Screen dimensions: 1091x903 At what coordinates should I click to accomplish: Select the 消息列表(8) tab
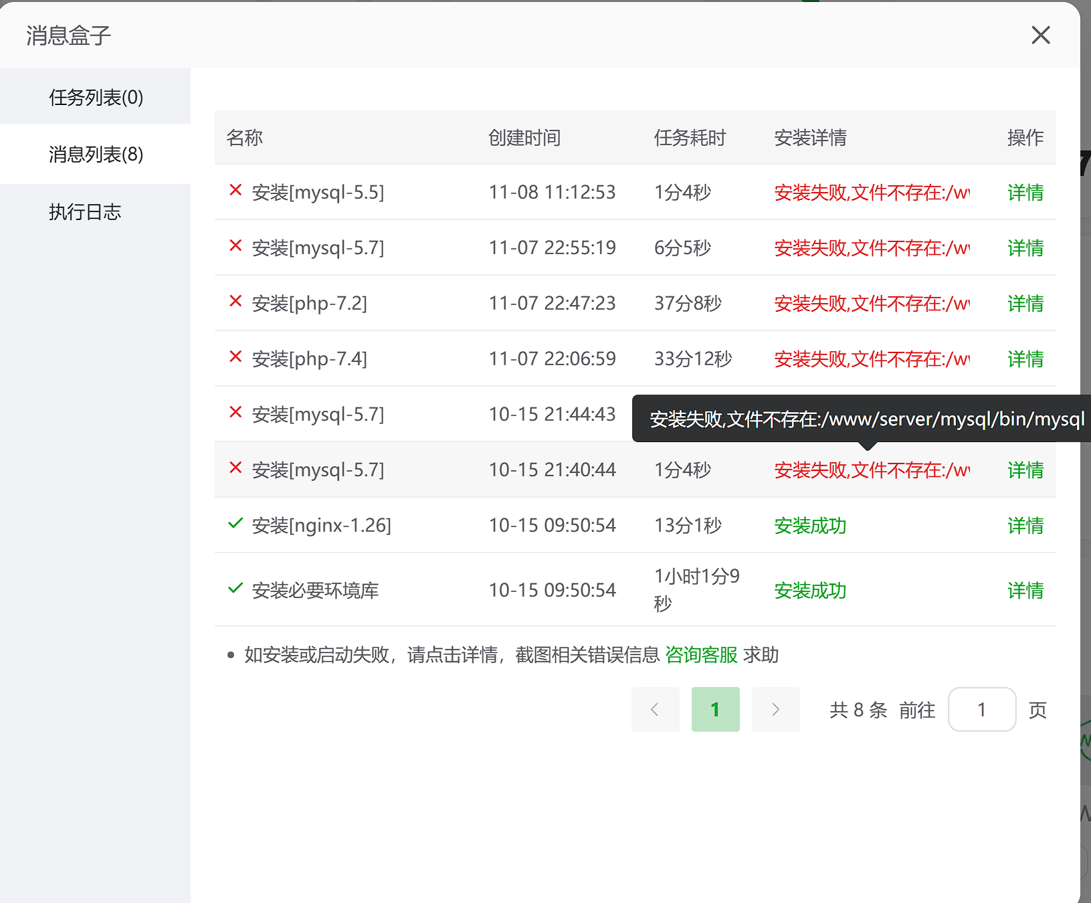point(95,154)
